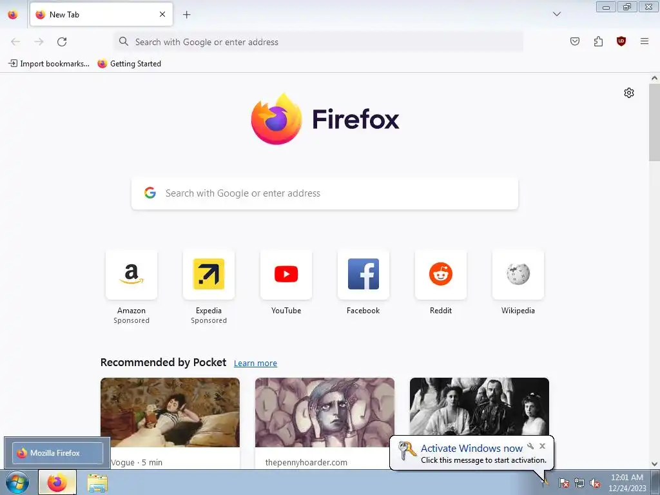Click the center Google search box
Screen dimensions: 660x495
(325, 193)
